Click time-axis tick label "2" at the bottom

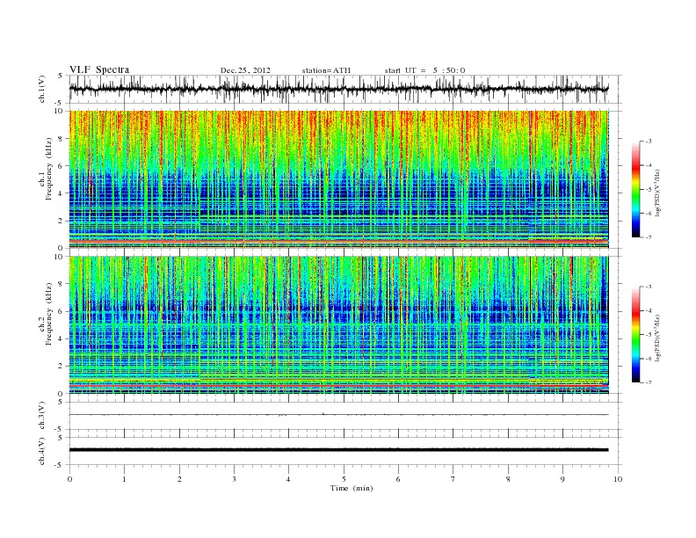coord(179,479)
